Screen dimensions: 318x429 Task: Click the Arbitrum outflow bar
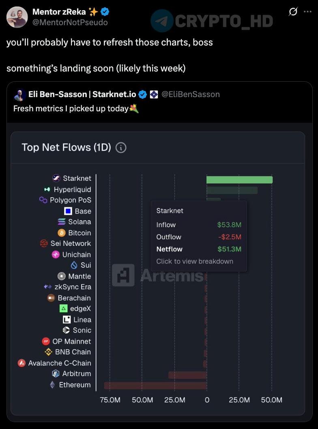[187, 375]
